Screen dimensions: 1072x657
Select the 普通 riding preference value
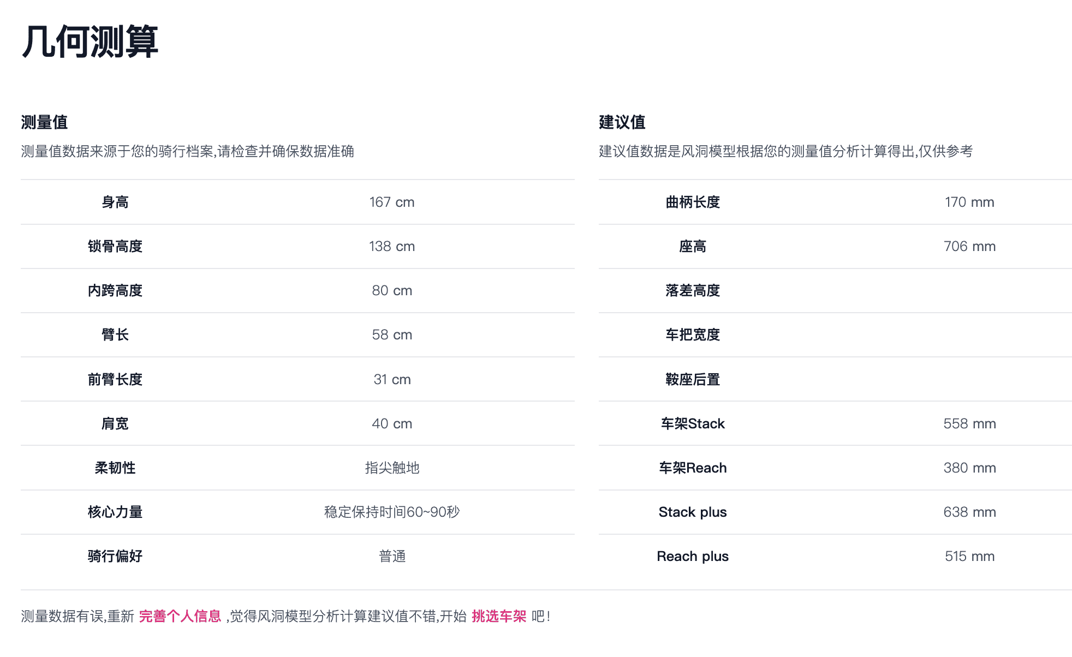[x=391, y=556]
